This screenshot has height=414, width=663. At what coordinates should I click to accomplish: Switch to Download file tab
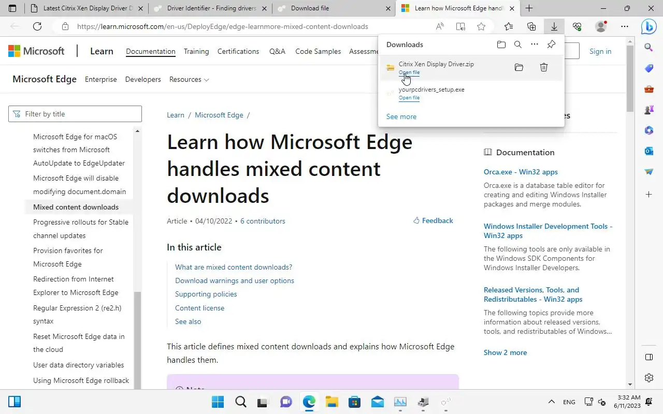[334, 8]
